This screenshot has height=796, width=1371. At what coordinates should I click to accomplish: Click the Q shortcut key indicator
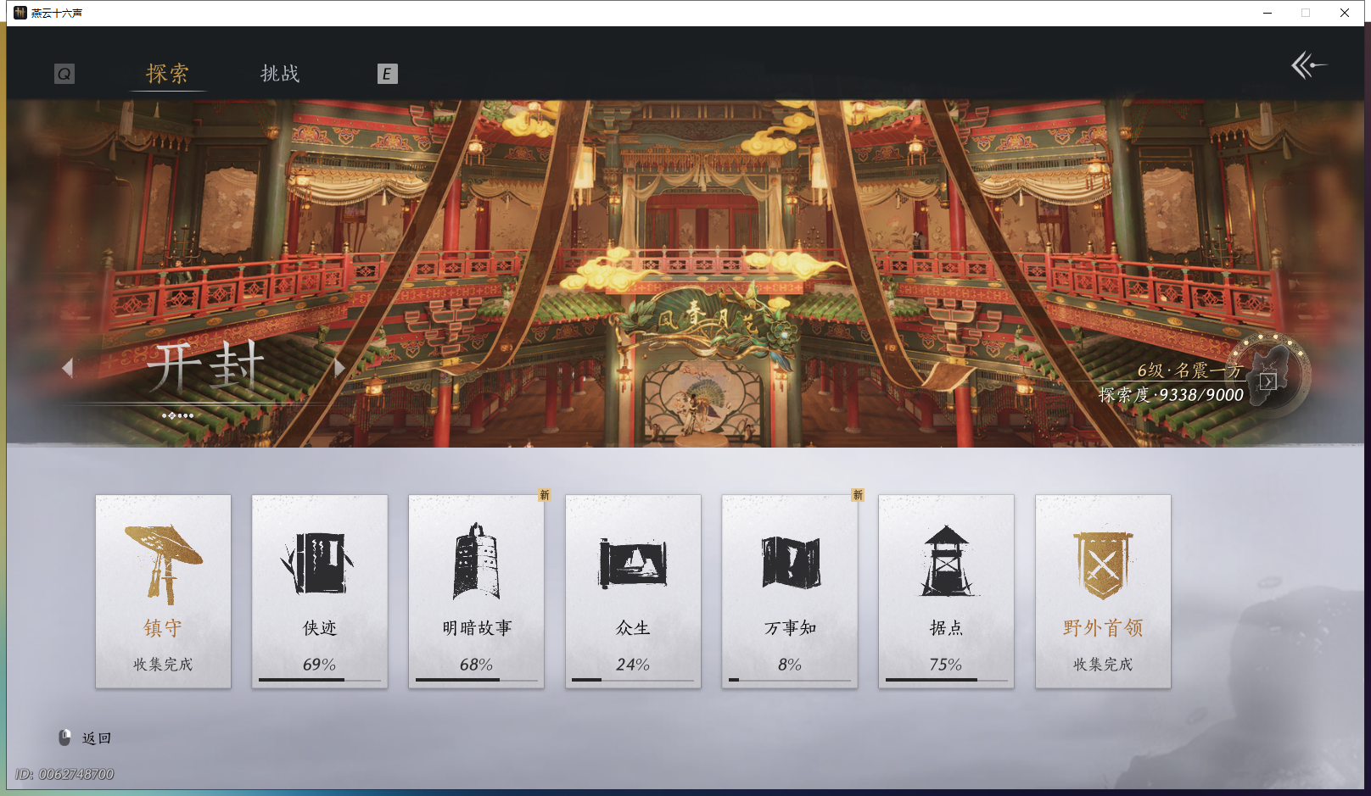64,74
